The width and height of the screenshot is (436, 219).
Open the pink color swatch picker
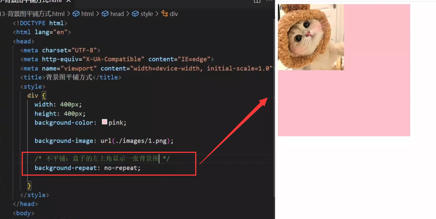click(104, 122)
